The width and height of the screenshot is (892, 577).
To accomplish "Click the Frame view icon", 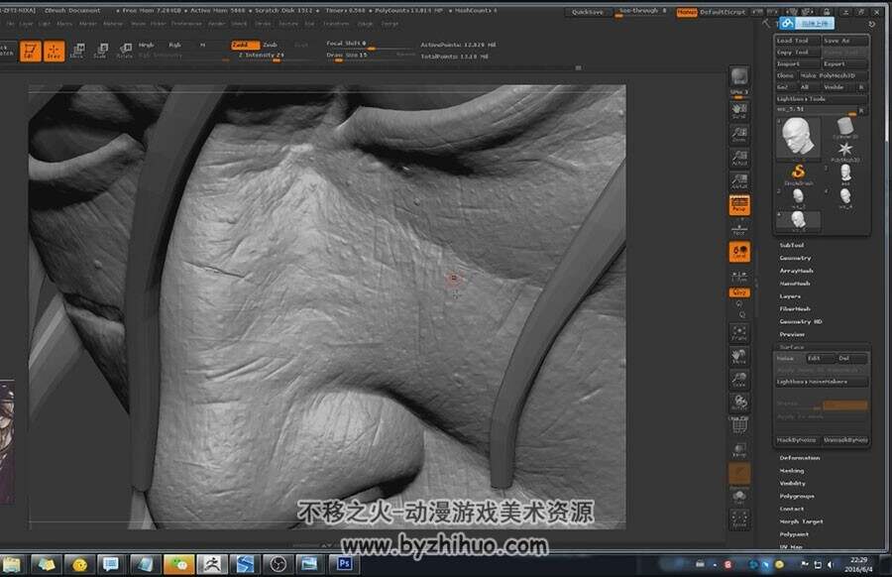I will tap(739, 333).
